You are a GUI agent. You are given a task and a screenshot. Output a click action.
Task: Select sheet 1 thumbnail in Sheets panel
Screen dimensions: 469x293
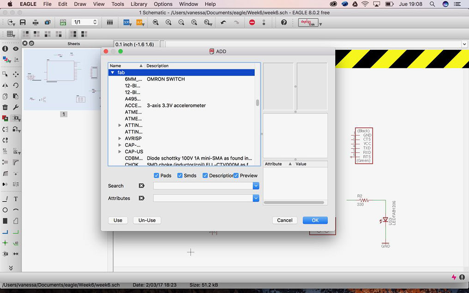pos(62,79)
